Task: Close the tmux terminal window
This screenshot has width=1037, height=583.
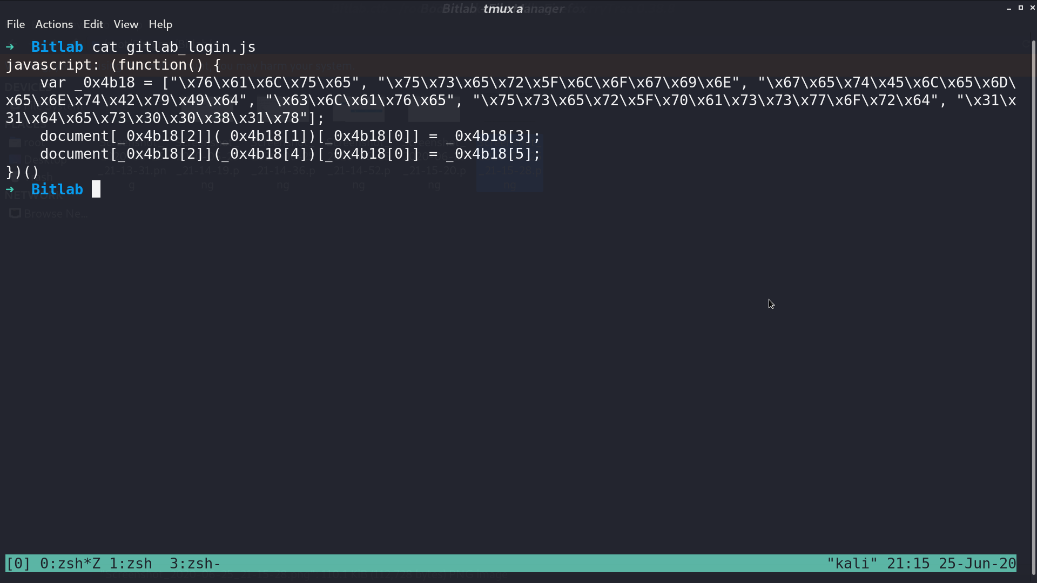Action: (x=1032, y=8)
